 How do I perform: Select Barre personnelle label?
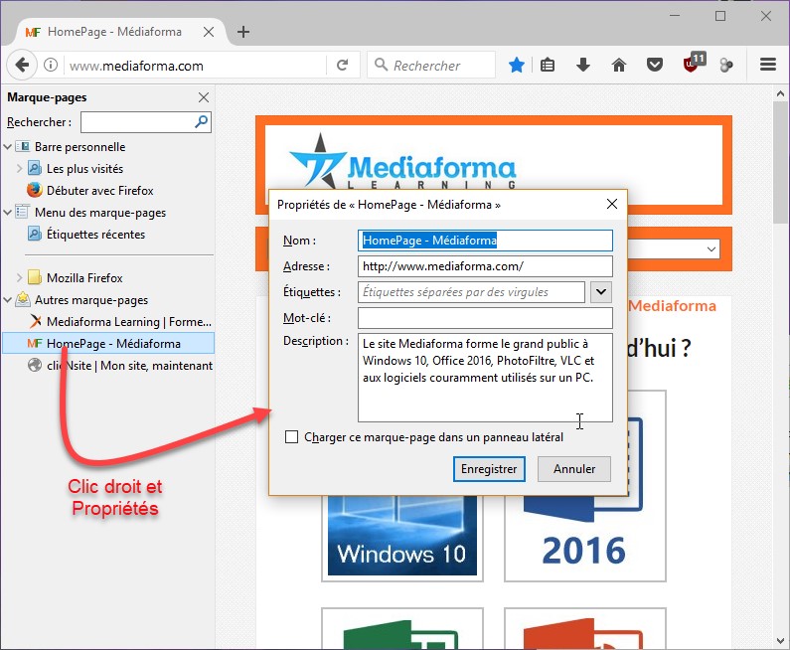pos(79,147)
